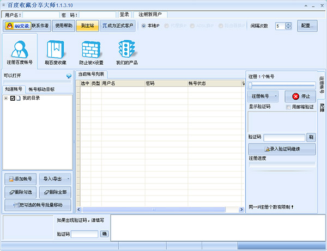
Task: Open the 配置... settings button
Action: 307,26
